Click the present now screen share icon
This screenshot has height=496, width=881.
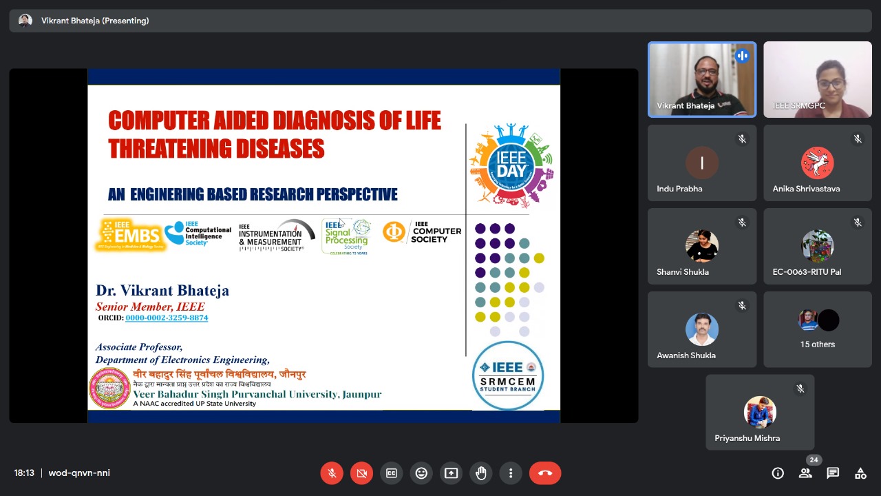(451, 473)
